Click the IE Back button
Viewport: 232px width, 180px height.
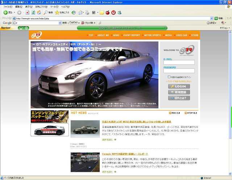[x=8, y=13]
